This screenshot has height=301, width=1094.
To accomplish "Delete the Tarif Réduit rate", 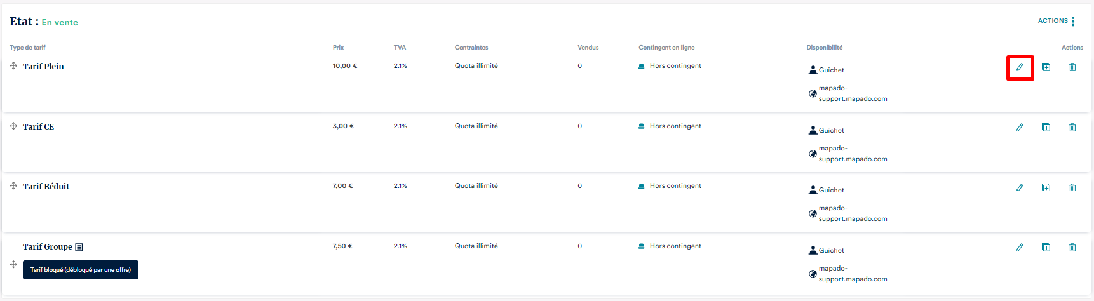I will click(1072, 187).
